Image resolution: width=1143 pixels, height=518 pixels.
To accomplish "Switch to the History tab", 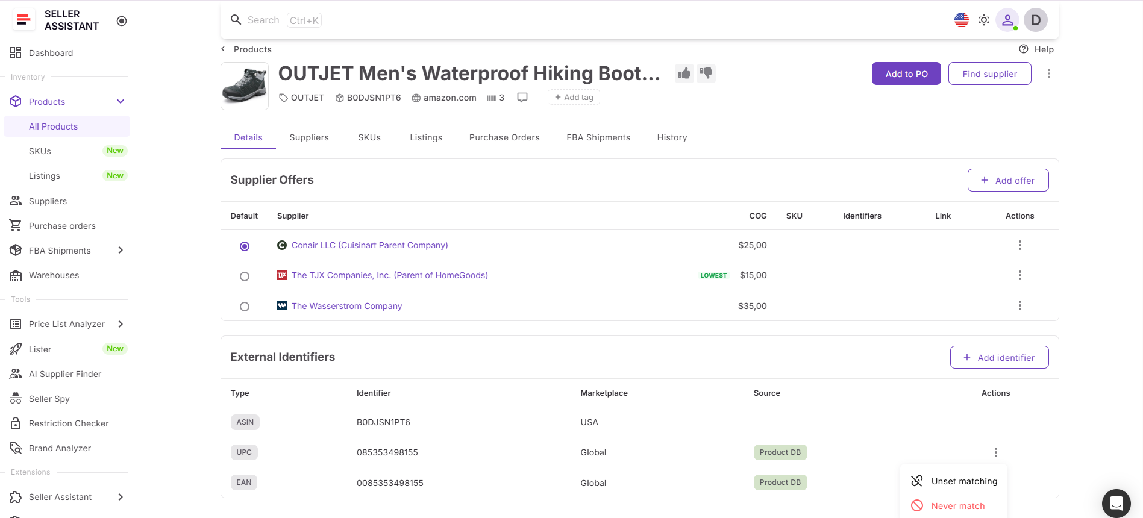I will [672, 137].
